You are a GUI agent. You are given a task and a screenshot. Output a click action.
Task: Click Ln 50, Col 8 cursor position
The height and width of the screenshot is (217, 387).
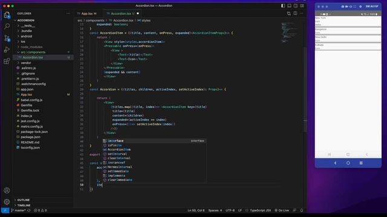(196, 210)
